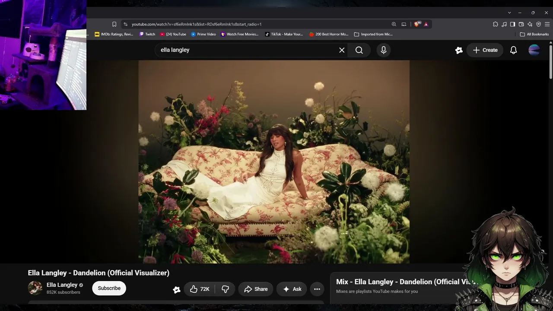
Task: Subscribe to Ella Langley channel
Action: (x=109, y=288)
